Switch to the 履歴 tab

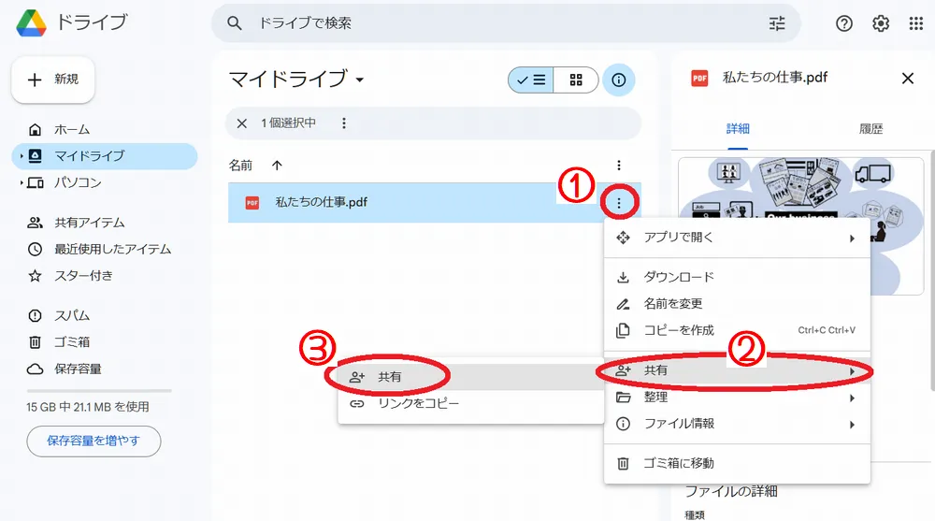pos(870,129)
